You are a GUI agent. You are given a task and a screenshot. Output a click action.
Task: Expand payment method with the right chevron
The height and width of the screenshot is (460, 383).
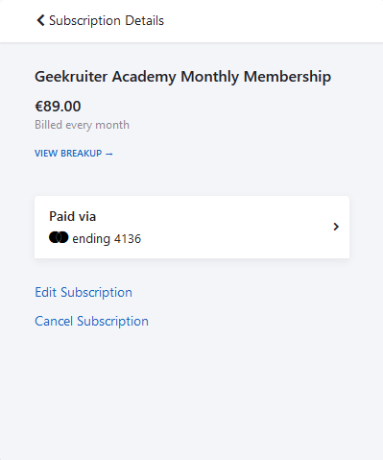click(x=336, y=227)
